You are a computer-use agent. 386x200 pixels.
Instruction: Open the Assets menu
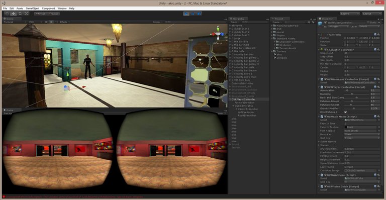click(x=20, y=9)
